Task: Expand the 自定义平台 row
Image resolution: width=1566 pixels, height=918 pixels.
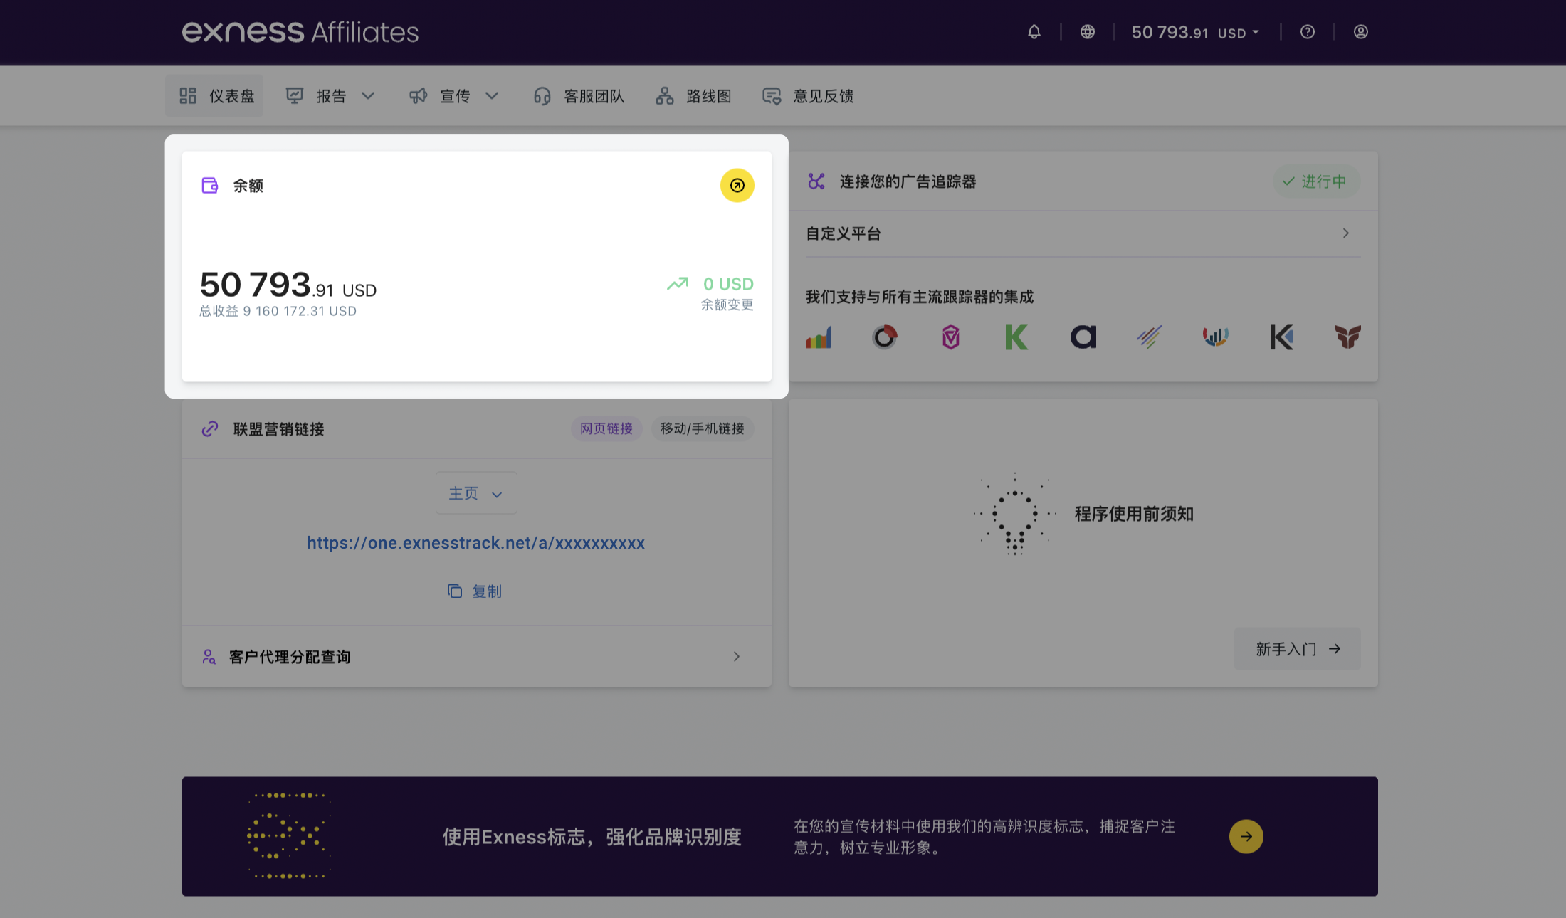Action: (1083, 233)
